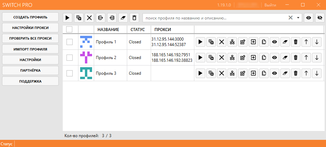Open network proxy icon for Профиль 3

pyautogui.click(x=232, y=73)
